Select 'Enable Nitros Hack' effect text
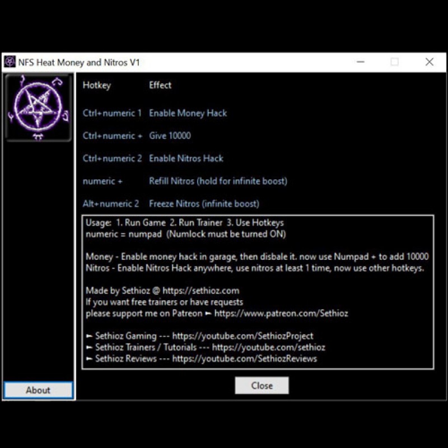 [186, 158]
